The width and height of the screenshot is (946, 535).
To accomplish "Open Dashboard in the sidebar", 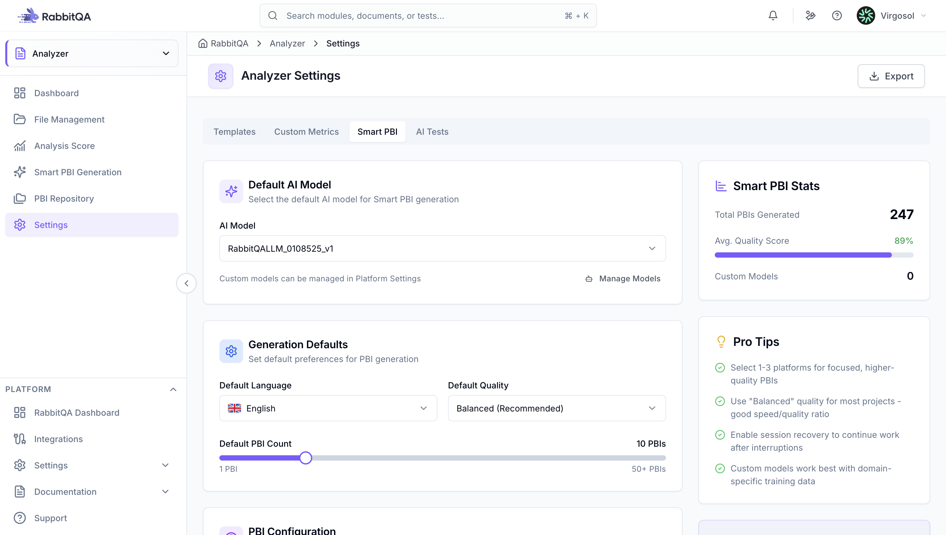I will point(92,93).
